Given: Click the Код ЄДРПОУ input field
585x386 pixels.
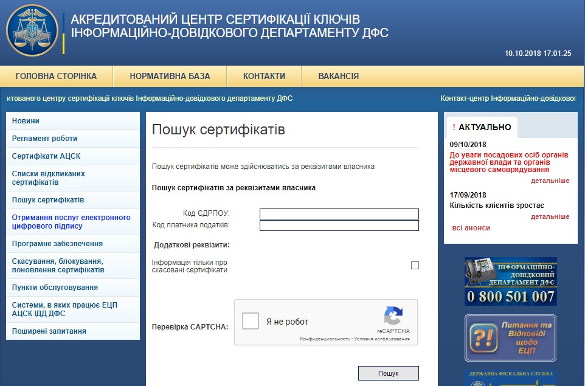Looking at the screenshot, I should [339, 214].
